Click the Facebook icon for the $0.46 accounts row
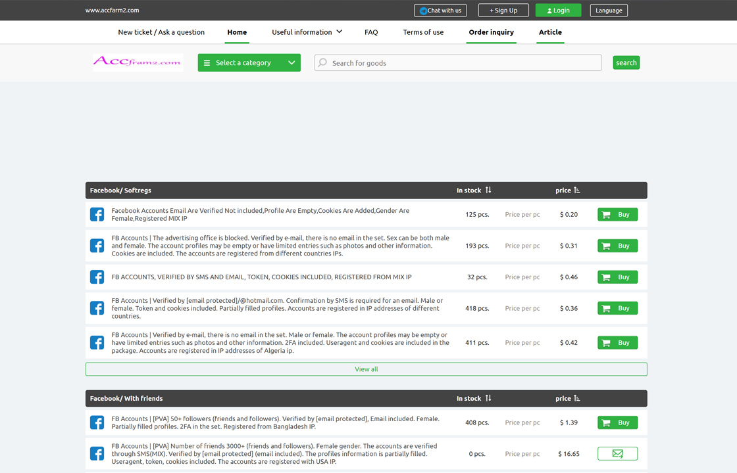Image resolution: width=737 pixels, height=473 pixels. tap(97, 277)
